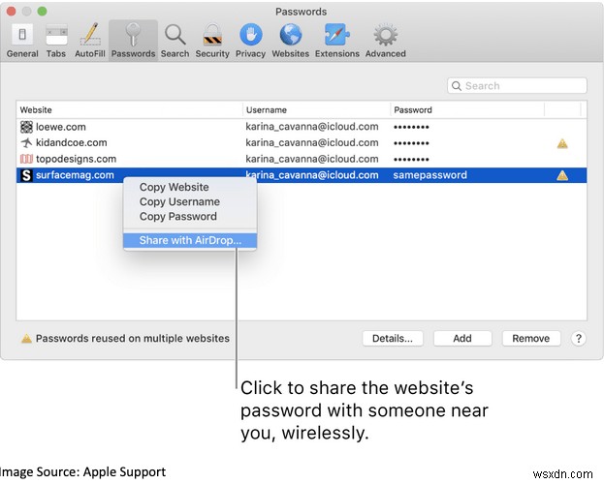The image size is (604, 484).
Task: Open help with the question mark button
Action: tap(578, 339)
